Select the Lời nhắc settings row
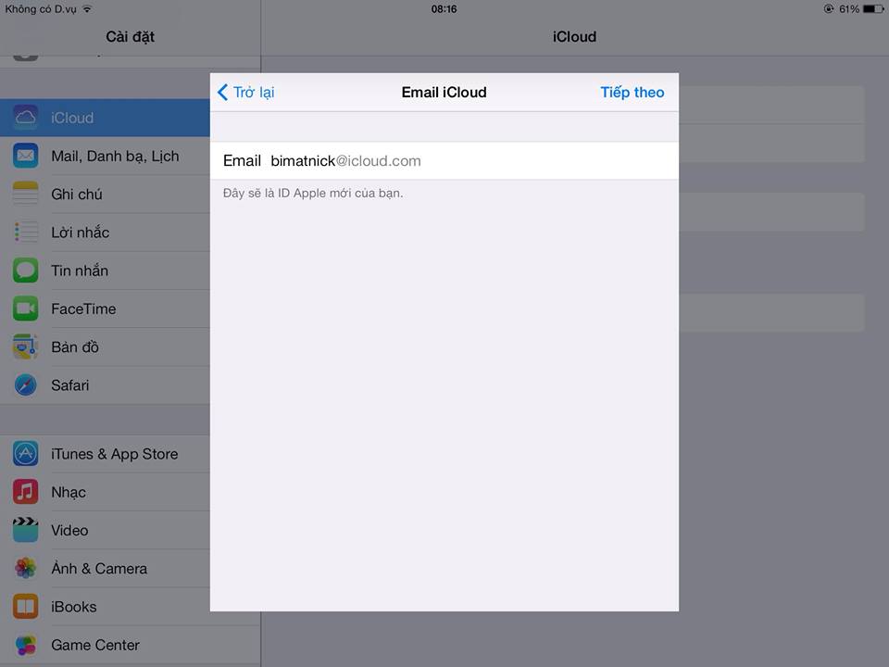889x667 pixels. click(105, 233)
